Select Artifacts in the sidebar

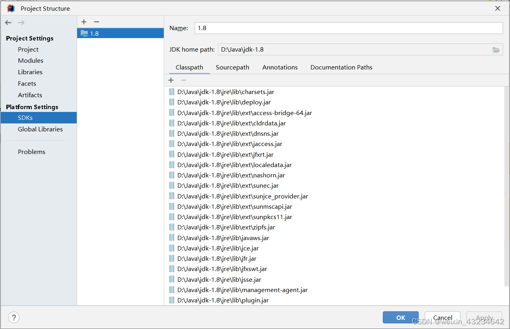coord(30,95)
